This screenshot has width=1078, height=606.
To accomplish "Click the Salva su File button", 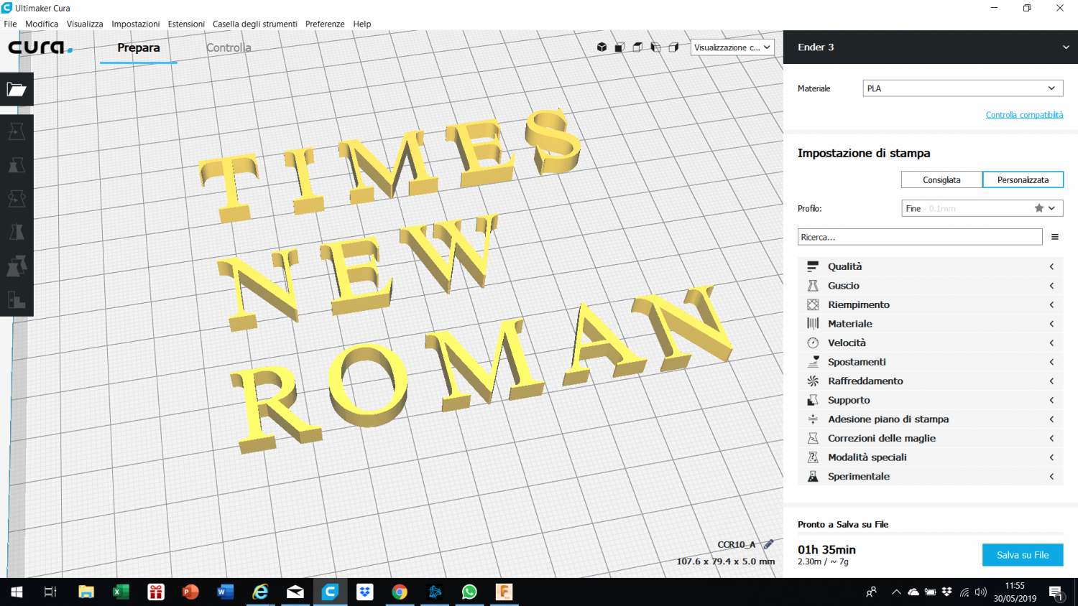I will click(x=1022, y=555).
